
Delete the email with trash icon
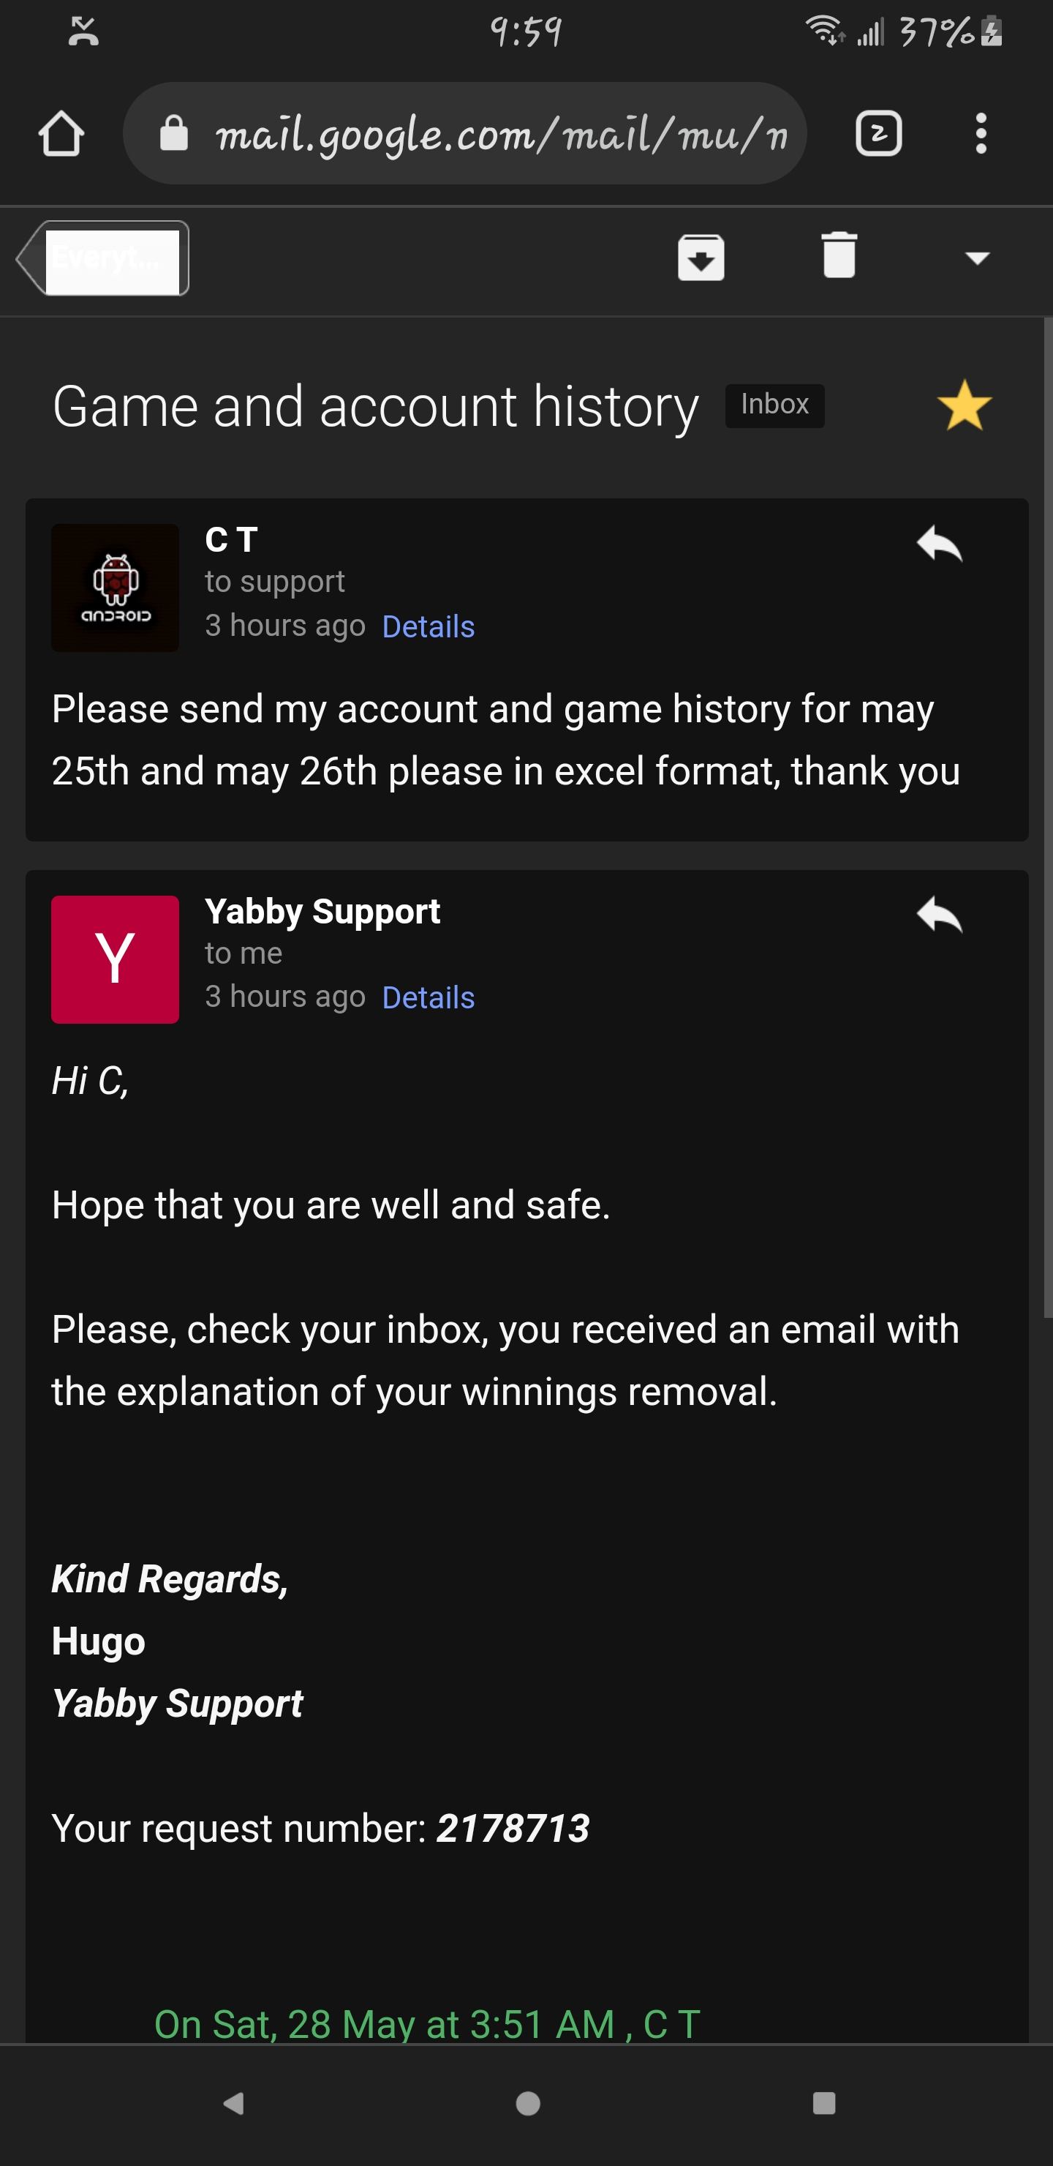pos(839,255)
